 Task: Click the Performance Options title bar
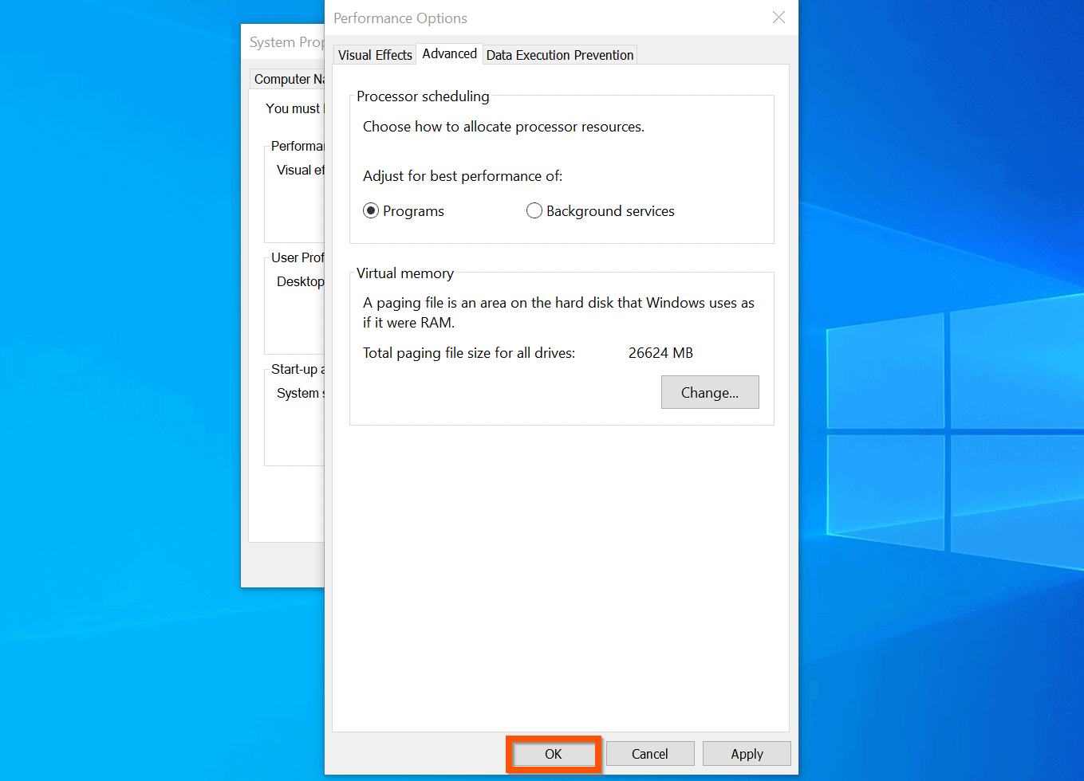(479, 18)
